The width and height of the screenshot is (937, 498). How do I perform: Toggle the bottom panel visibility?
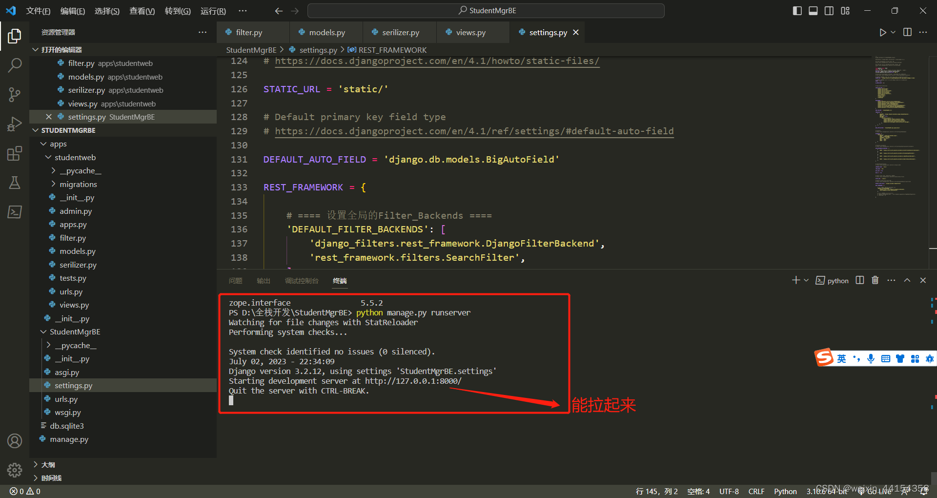point(813,11)
